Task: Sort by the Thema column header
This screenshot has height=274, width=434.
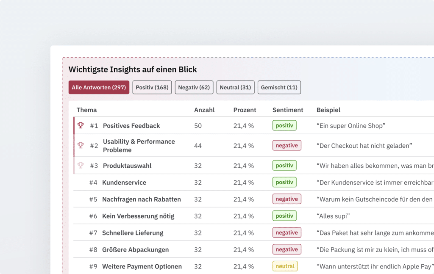Action: click(x=86, y=110)
